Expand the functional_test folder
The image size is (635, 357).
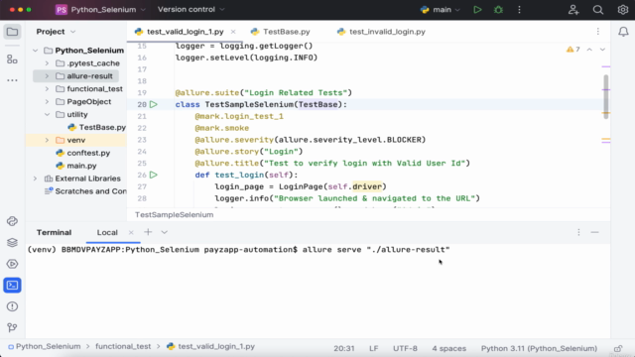47,89
